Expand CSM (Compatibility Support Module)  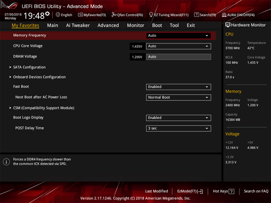click(44, 108)
